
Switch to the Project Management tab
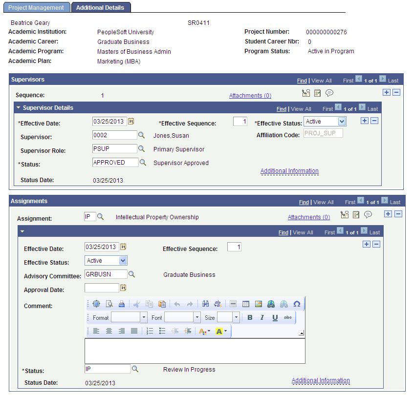coord(36,7)
